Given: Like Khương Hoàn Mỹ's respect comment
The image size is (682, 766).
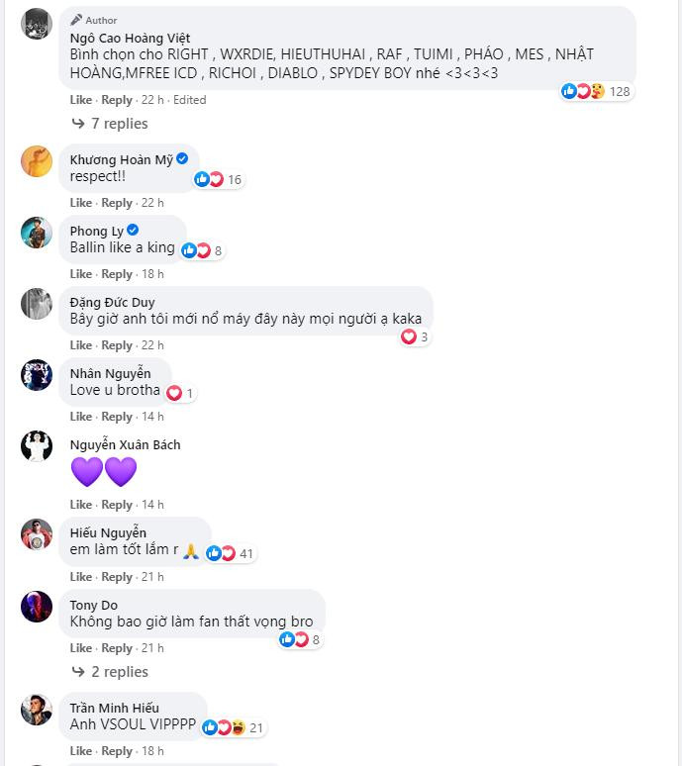Looking at the screenshot, I should 81,203.
